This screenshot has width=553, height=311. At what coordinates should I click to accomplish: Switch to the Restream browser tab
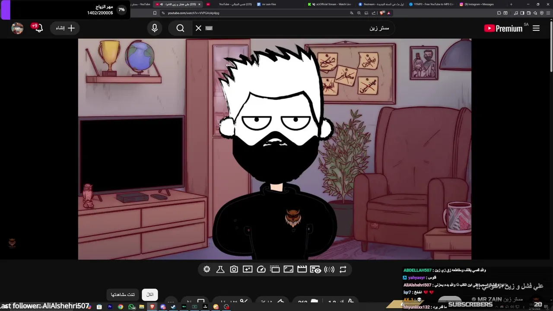tap(381, 4)
